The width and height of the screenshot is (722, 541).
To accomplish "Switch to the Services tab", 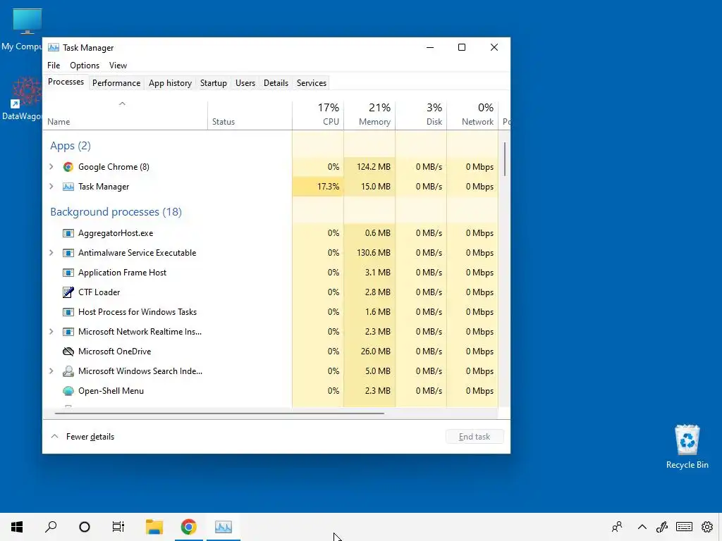I will [311, 83].
